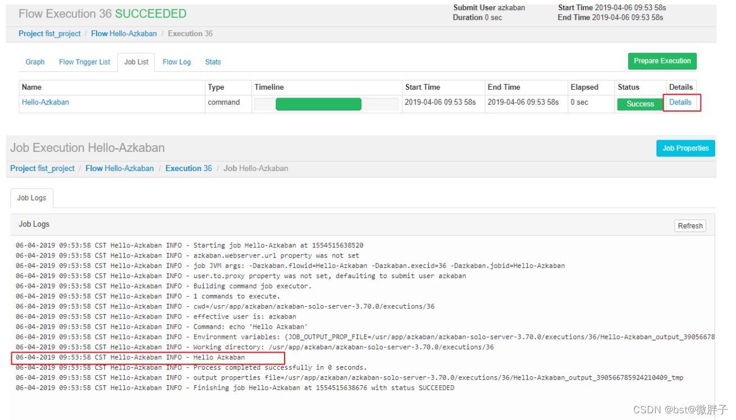Select the Job Logs tab

(31, 198)
